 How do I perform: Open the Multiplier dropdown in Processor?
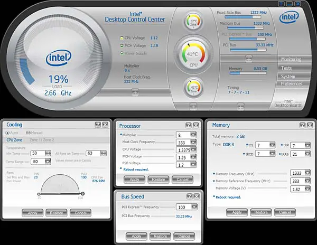click(x=193, y=135)
